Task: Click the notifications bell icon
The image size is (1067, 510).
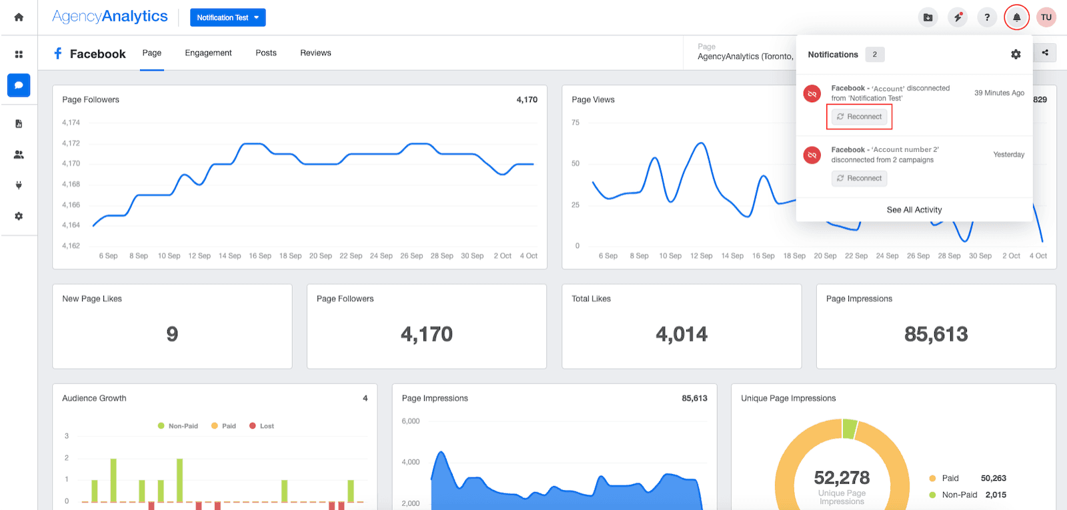Action: pyautogui.click(x=1016, y=17)
